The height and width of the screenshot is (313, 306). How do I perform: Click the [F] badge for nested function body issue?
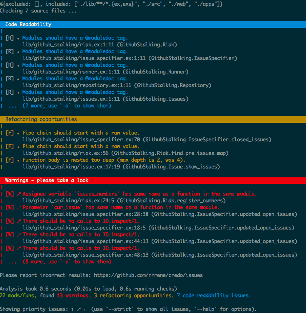coord(9,160)
